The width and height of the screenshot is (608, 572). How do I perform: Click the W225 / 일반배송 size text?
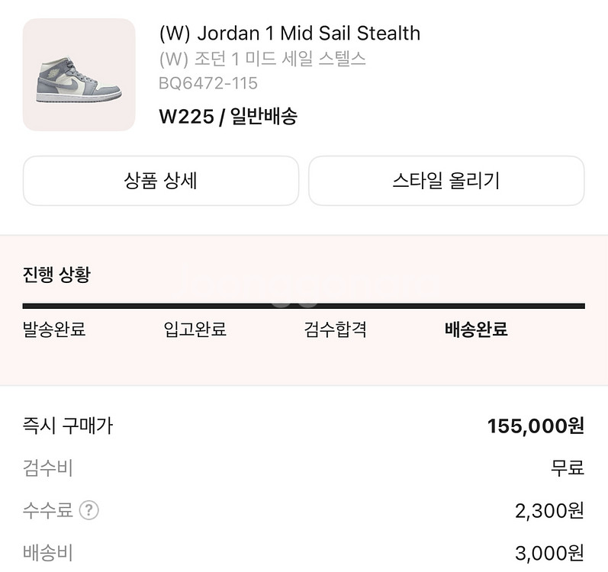pos(227,117)
